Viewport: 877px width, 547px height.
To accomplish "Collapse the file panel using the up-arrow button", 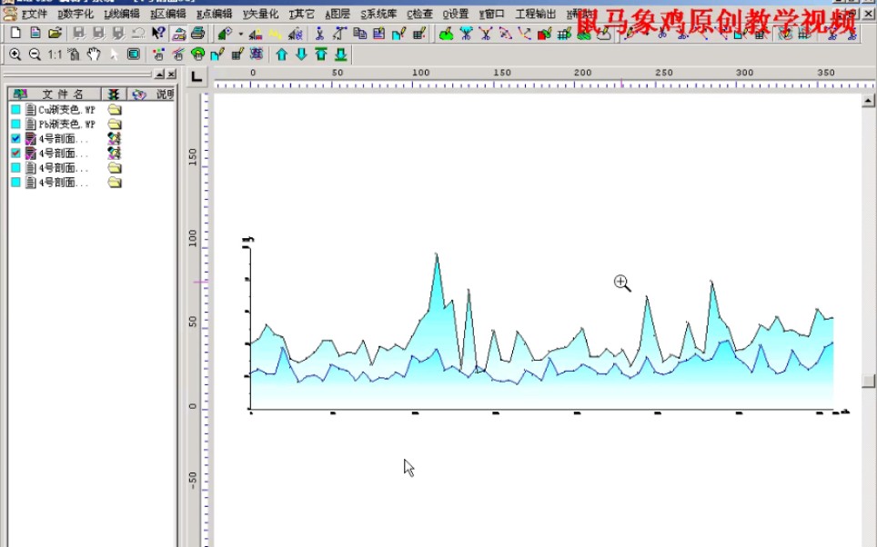I will coord(159,75).
